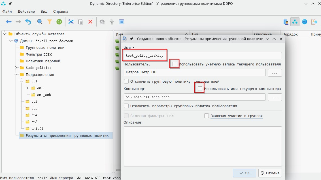Open the Справка menu
Image resolution: width=321 pixels, height=180 pixels.
tap(61, 12)
